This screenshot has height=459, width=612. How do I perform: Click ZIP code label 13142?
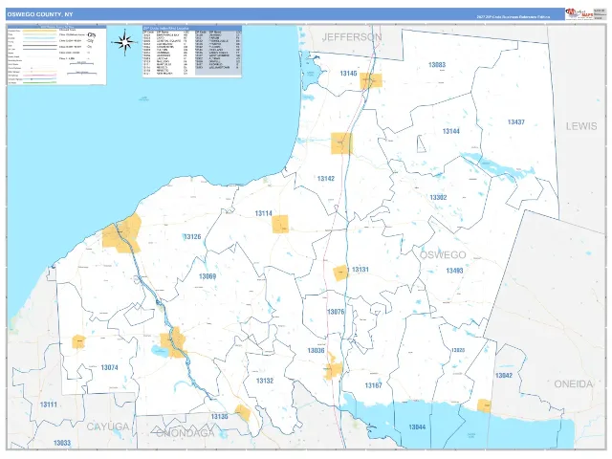[x=326, y=179]
